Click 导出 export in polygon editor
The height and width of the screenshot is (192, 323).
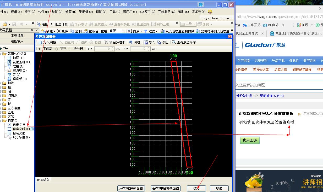[163, 42]
